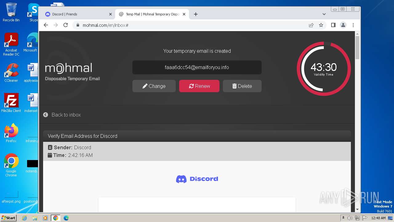The height and width of the screenshot is (222, 394).
Task: Open File Explorer from taskbar
Action: coord(35,218)
